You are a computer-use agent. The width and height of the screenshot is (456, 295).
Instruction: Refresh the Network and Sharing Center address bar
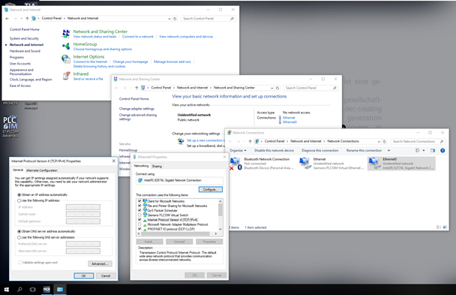[277, 88]
